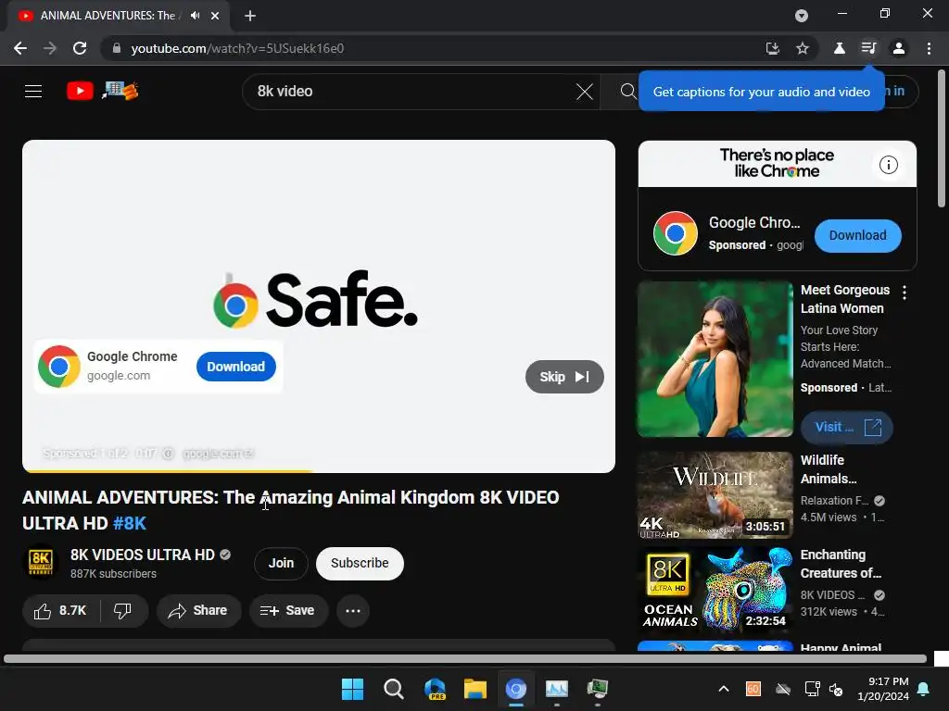Open File Explorer from taskbar

coord(475,689)
